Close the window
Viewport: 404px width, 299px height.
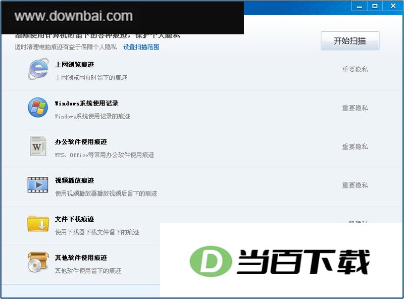[393, 6]
